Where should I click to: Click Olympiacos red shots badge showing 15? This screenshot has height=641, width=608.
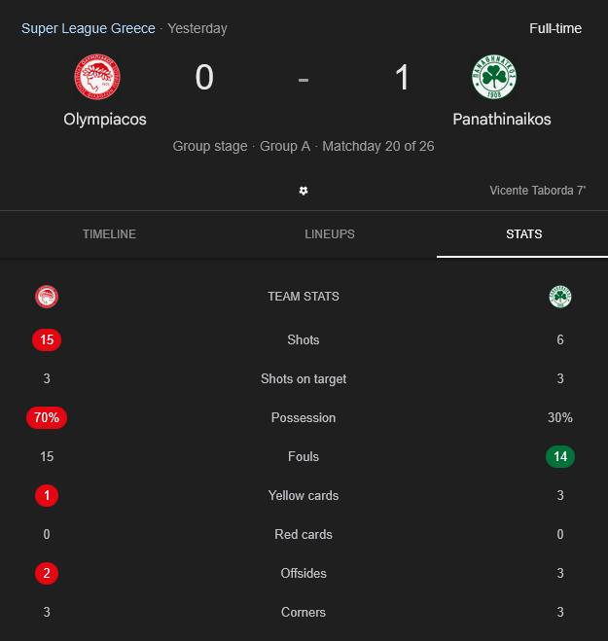[x=46, y=339]
